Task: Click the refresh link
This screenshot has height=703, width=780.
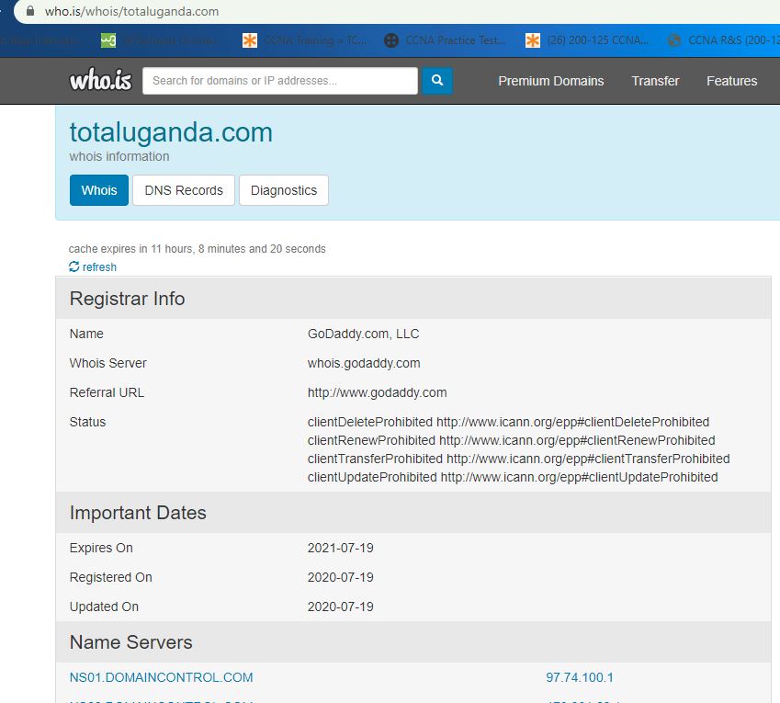Action: (x=99, y=267)
